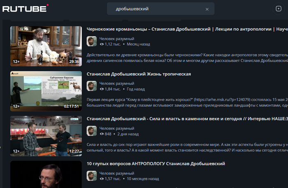Screen dimensions: 288x188
Task: Click the 29:36 duration badge
Action: tap(74, 62)
